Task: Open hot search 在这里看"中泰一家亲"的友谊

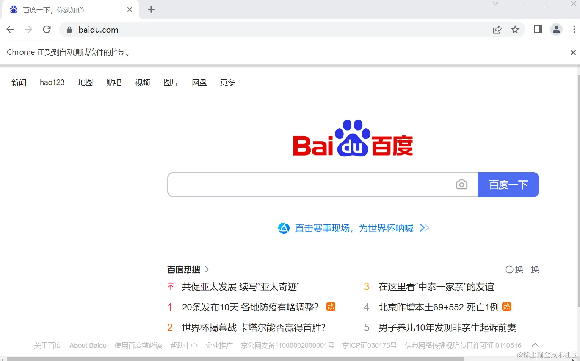Action: 436,287
